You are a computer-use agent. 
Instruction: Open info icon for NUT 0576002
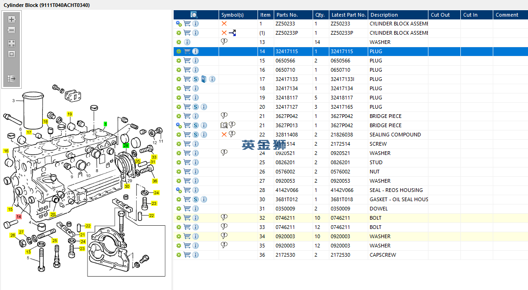(x=195, y=172)
